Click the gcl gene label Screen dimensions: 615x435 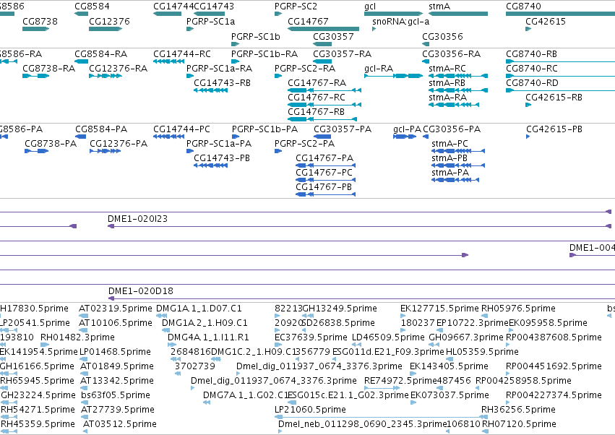coord(370,7)
